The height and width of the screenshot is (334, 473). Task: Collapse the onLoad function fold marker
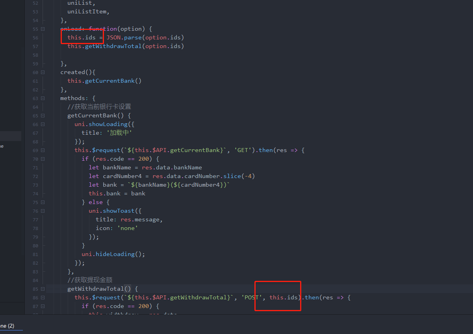pos(43,29)
